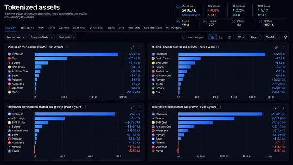Switch to the Real estate tab

pos(134,28)
